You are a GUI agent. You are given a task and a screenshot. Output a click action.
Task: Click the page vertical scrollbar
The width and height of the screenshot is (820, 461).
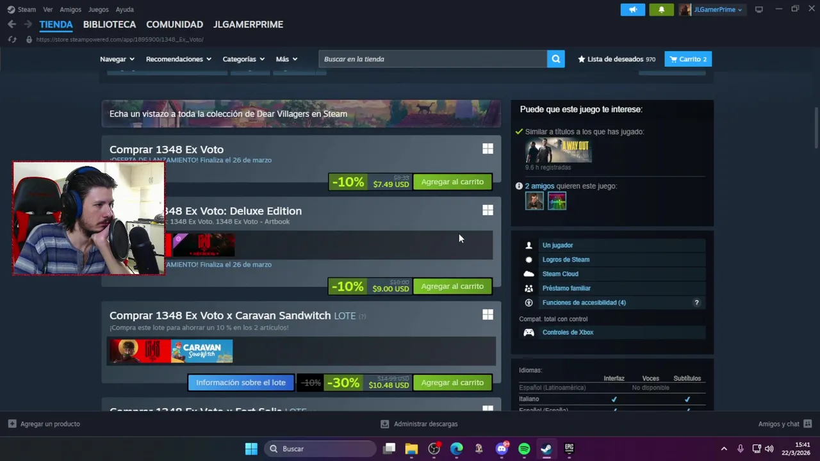tap(816, 128)
